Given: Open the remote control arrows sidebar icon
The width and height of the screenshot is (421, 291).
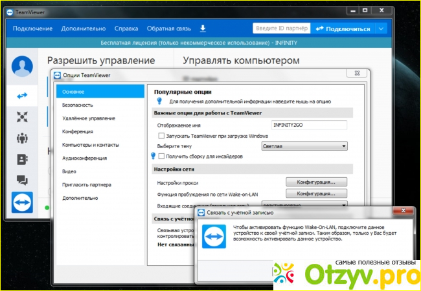Looking at the screenshot, I should 22,96.
